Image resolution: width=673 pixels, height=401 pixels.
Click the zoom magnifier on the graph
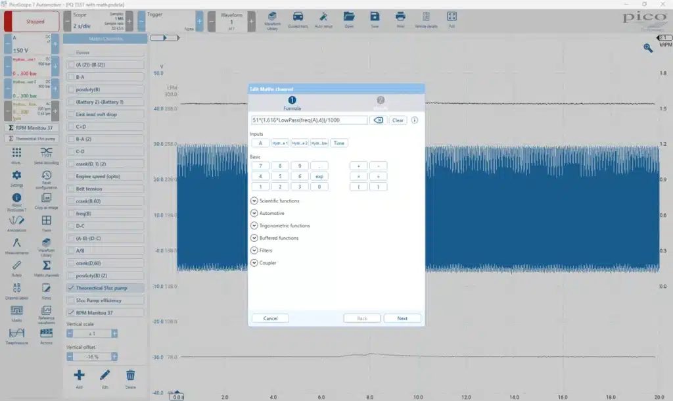(647, 48)
